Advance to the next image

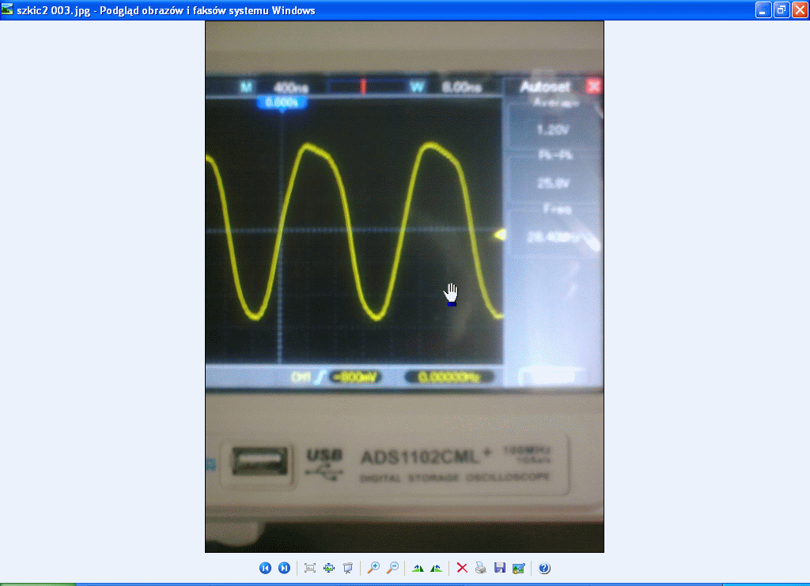284,568
